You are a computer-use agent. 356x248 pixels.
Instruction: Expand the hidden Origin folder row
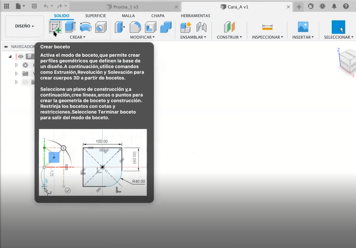(16, 82)
